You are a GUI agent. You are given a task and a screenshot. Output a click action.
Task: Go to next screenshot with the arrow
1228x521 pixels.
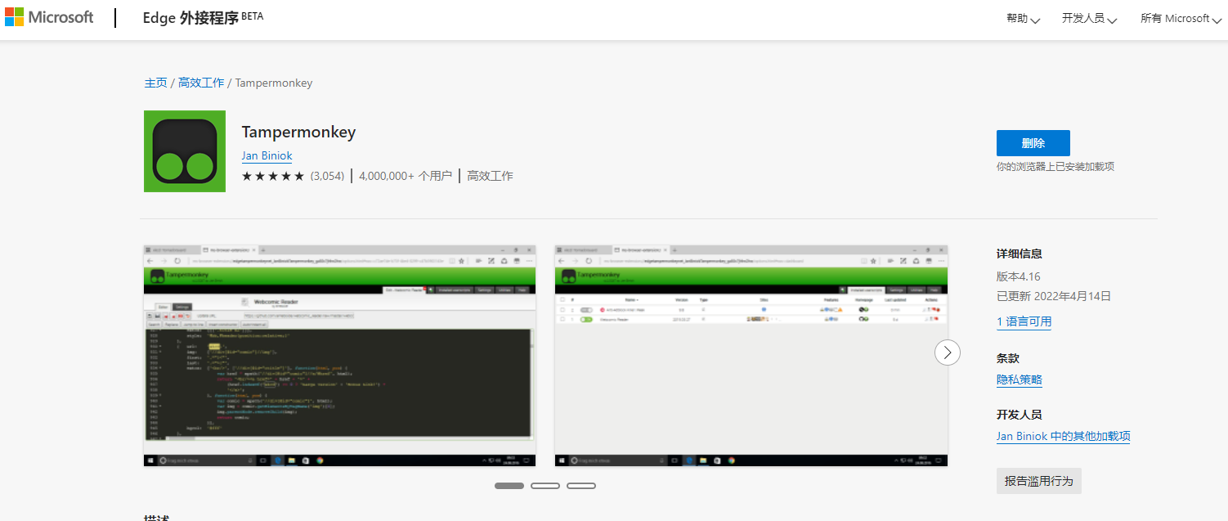point(948,353)
